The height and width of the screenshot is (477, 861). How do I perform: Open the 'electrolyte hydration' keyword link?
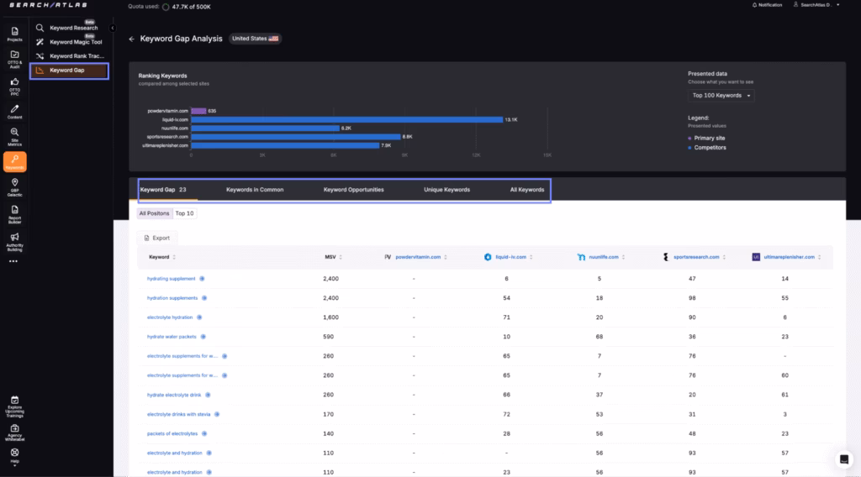pos(169,317)
